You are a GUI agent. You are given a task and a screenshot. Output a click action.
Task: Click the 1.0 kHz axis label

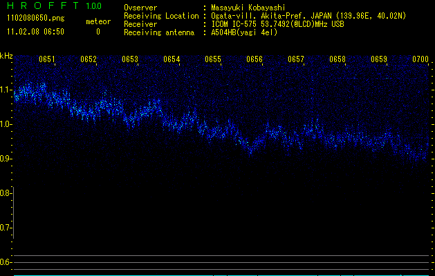[6, 124]
